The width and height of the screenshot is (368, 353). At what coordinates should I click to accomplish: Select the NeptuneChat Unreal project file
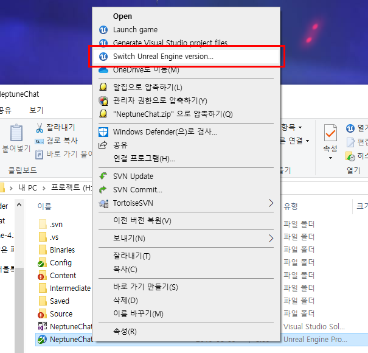click(65, 339)
